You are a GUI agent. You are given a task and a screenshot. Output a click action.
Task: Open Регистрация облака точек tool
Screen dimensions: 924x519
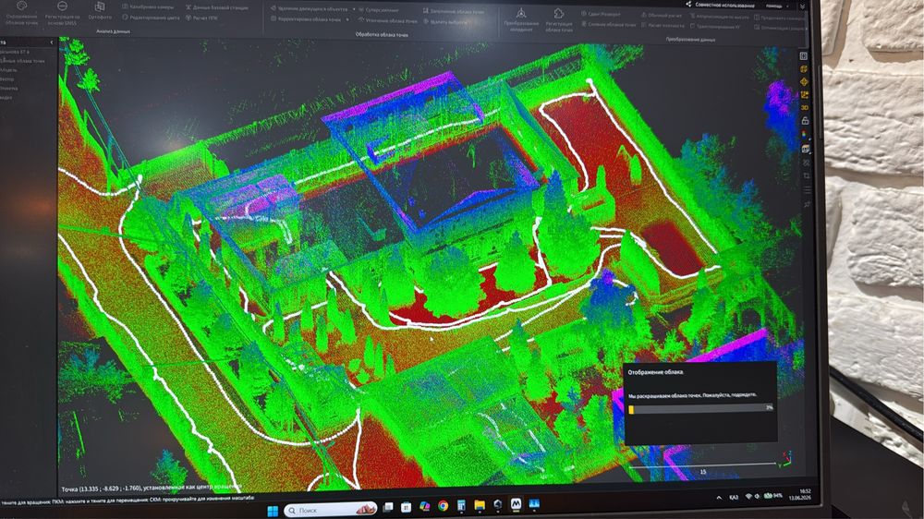tap(559, 20)
